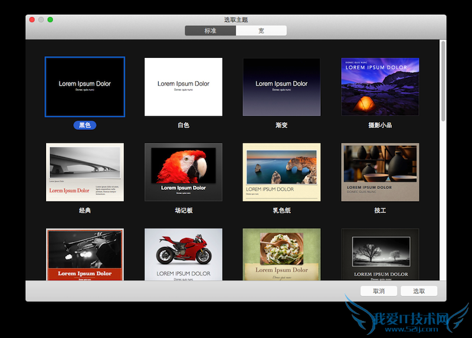The height and width of the screenshot is (338, 472).
Task: Click the vertical scrollbar handle
Action: [x=443, y=81]
